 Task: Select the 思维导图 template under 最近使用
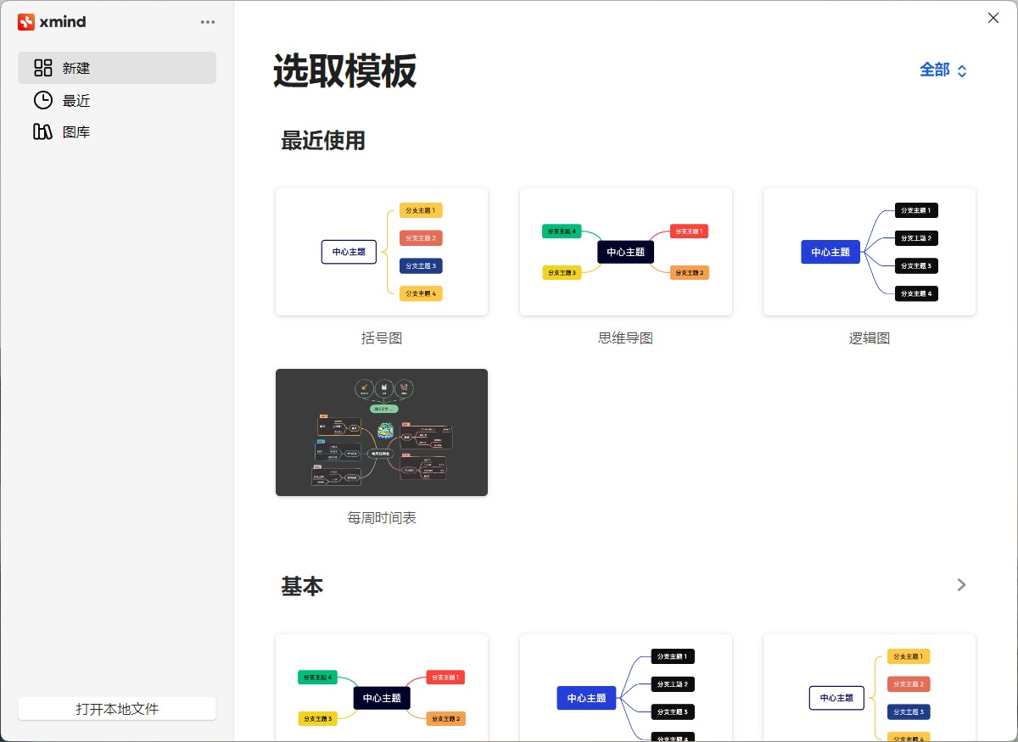point(625,251)
